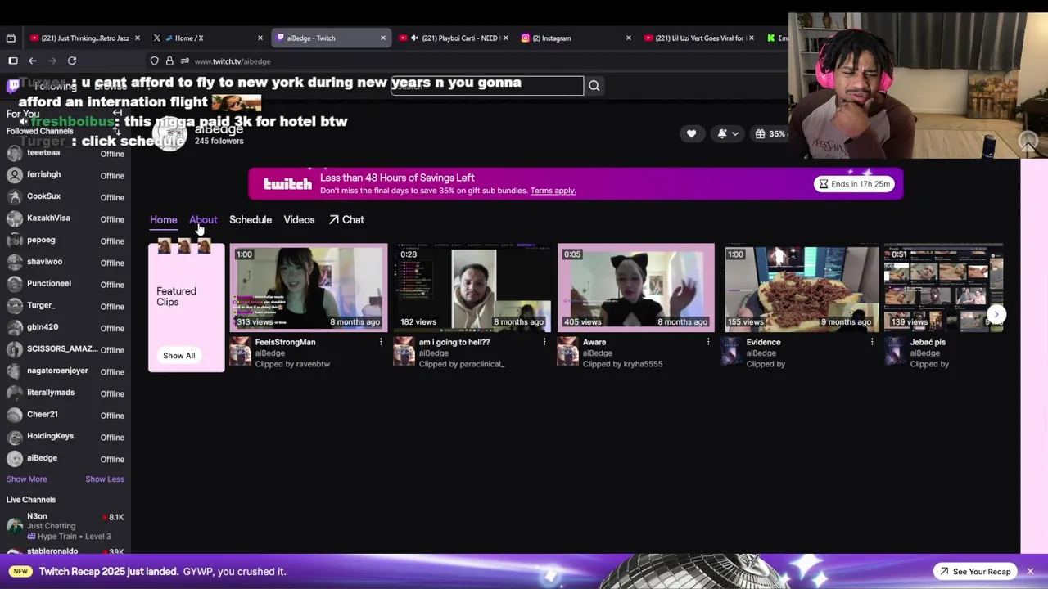Open options menu for Aware clip
This screenshot has width=1048, height=589.
coord(708,342)
